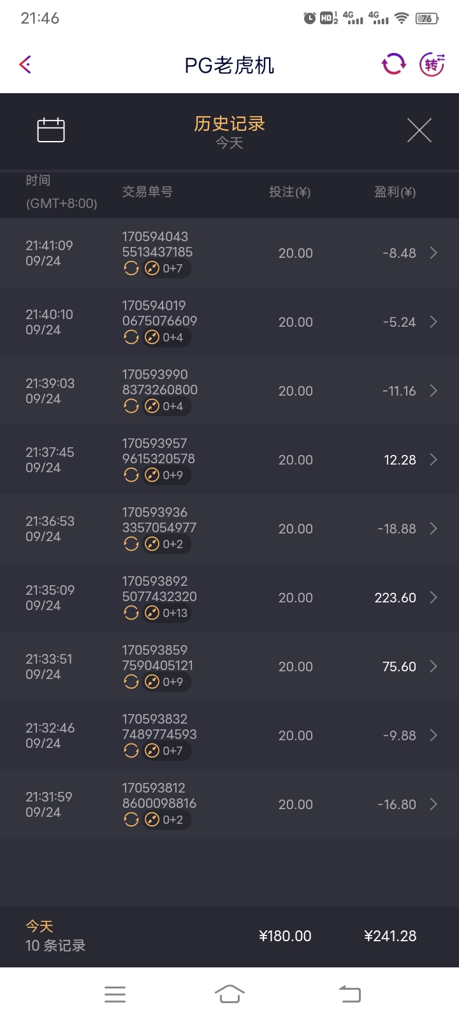Tap the Android recent apps menu icon
Screen dimensions: 459x1021
(x=115, y=994)
